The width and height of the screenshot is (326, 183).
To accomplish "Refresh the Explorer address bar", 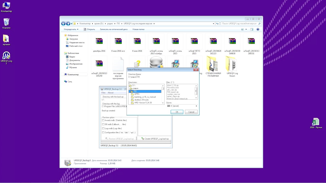I will tap(217, 24).
